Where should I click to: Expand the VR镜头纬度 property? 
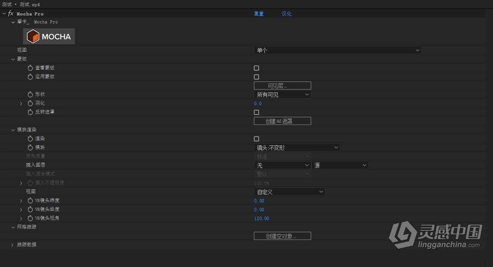pos(21,201)
